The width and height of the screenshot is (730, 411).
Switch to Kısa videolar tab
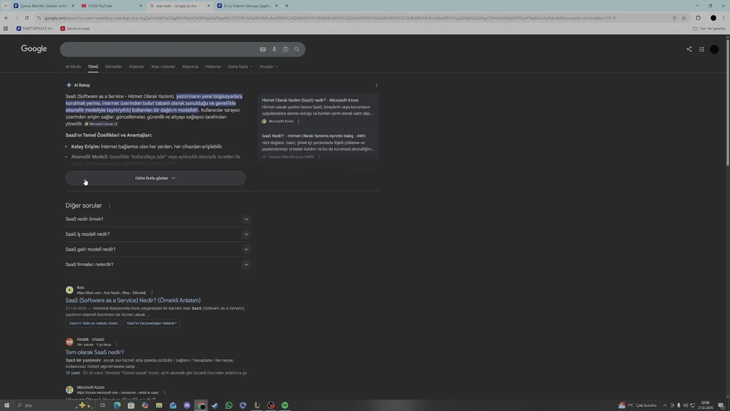(163, 67)
